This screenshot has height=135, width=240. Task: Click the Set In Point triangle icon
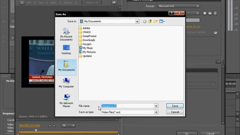[x=49, y=126]
